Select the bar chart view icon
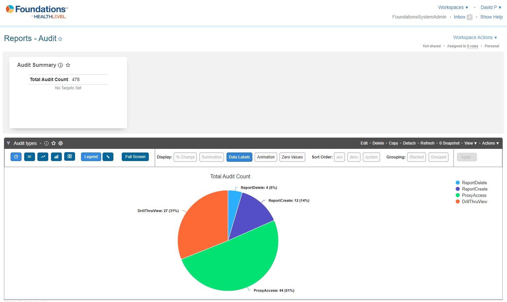The image size is (507, 302). 56,157
